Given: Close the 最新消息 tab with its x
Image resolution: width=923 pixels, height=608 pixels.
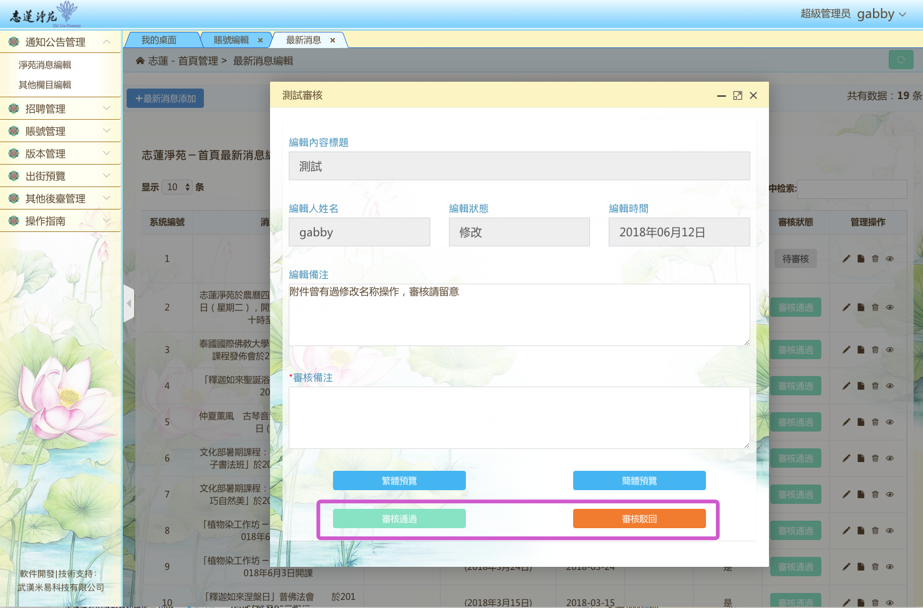Looking at the screenshot, I should coord(332,41).
